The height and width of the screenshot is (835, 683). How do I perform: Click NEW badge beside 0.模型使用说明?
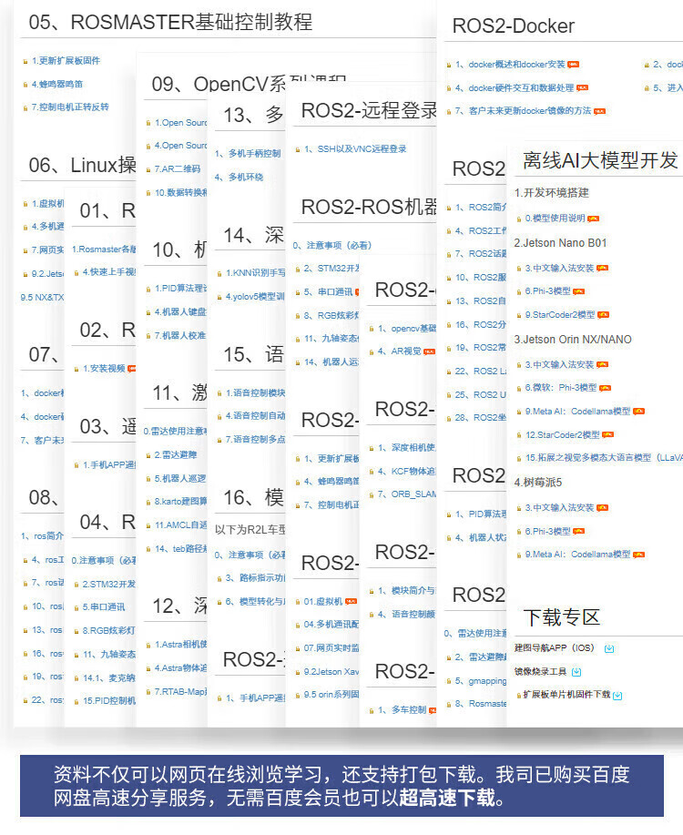pyautogui.click(x=593, y=219)
